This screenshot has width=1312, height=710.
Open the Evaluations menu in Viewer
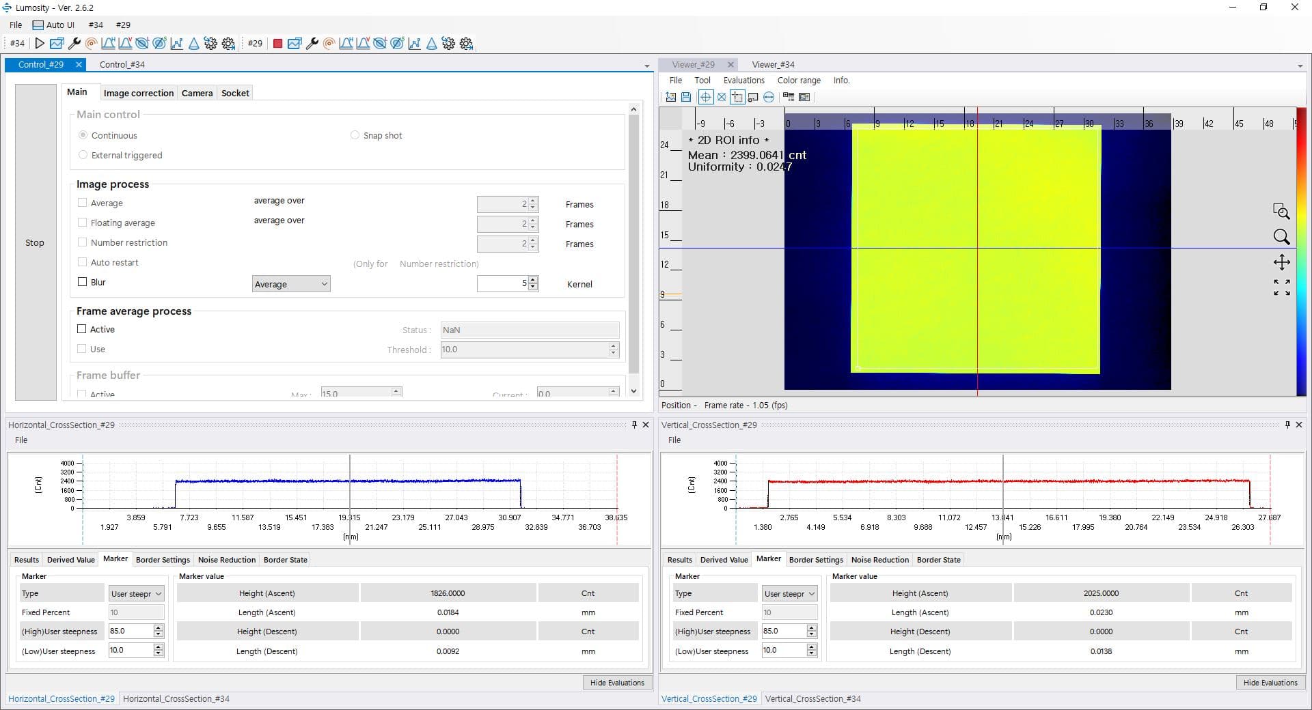(x=744, y=81)
